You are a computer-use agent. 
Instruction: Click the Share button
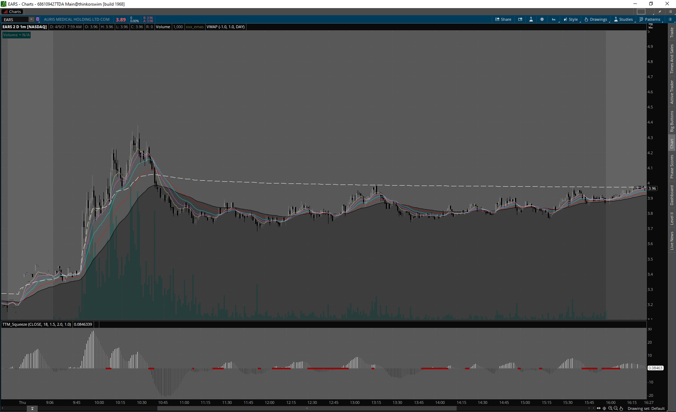point(503,19)
